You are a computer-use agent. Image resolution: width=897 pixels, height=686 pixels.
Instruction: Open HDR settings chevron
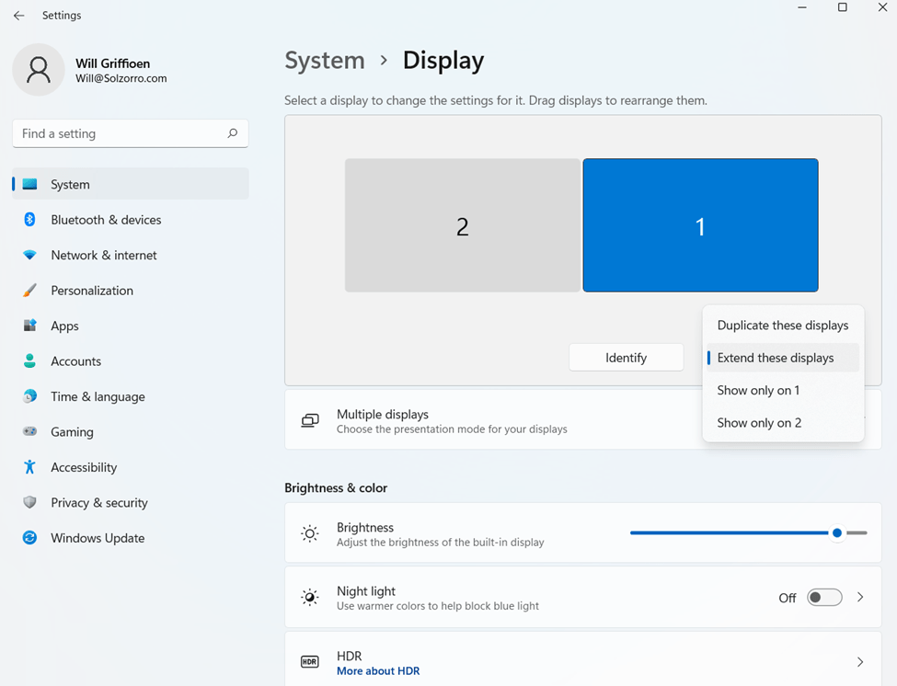coord(860,662)
